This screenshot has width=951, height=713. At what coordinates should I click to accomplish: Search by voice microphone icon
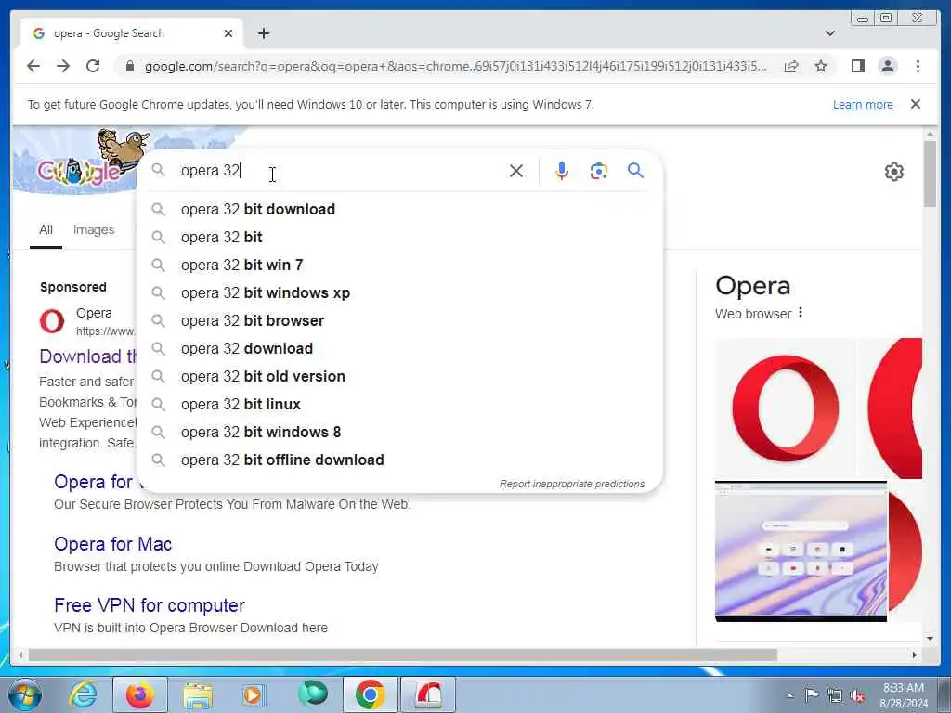pyautogui.click(x=562, y=171)
